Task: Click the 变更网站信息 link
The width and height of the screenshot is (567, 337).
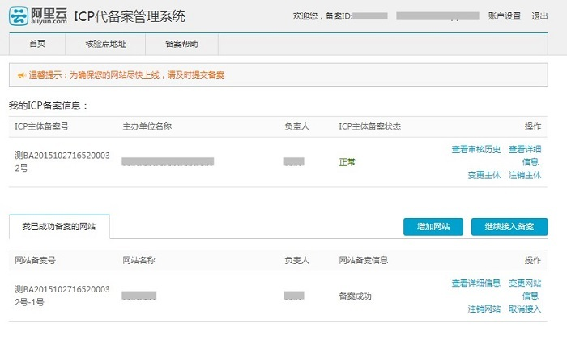Action: tap(524, 289)
